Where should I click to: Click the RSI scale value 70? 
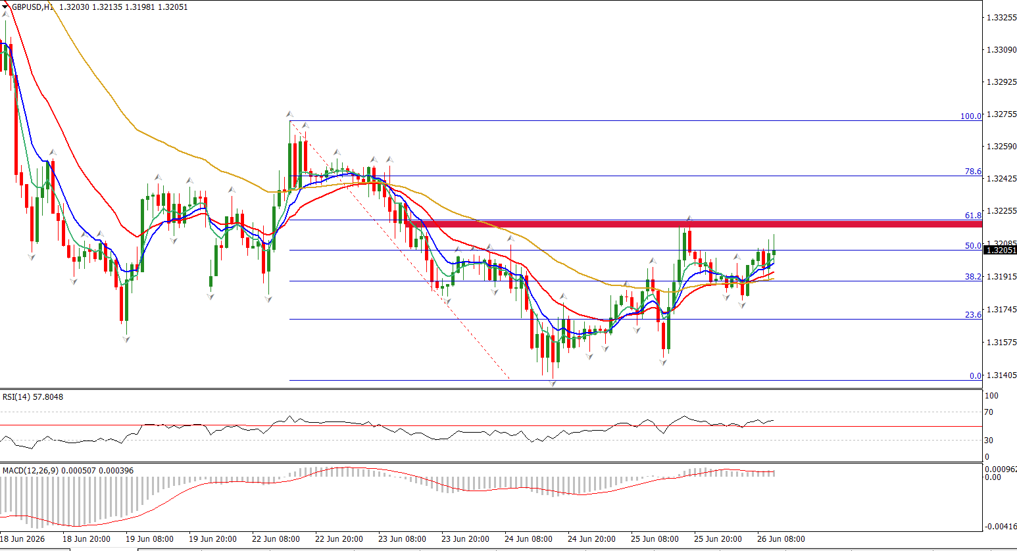tap(989, 413)
